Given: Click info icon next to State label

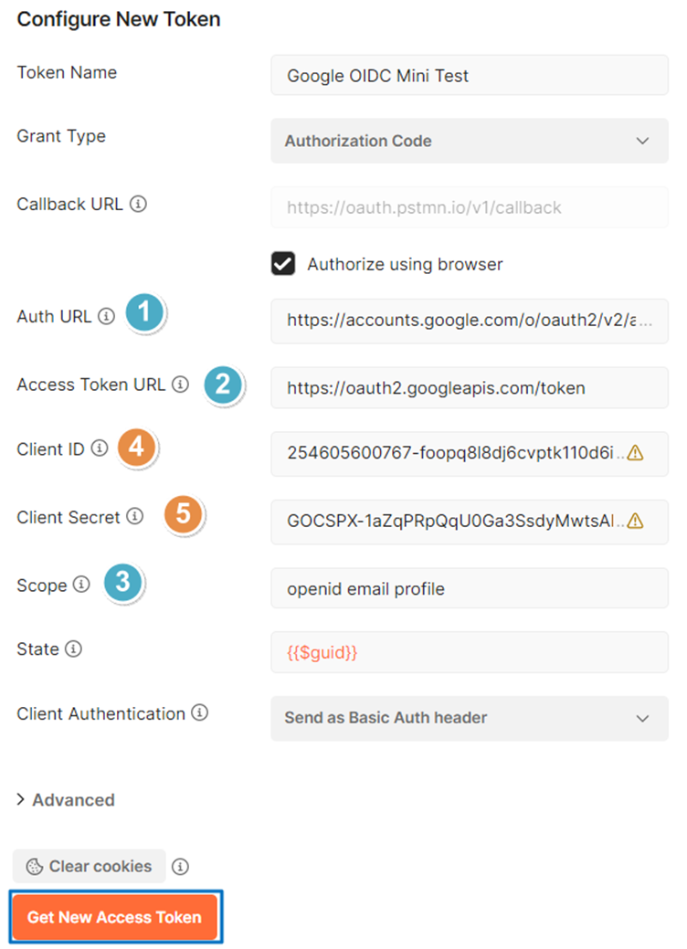Looking at the screenshot, I should 74,649.
